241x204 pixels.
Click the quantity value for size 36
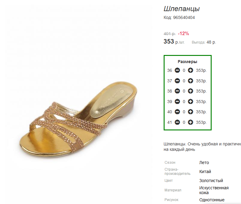[x=184, y=70]
